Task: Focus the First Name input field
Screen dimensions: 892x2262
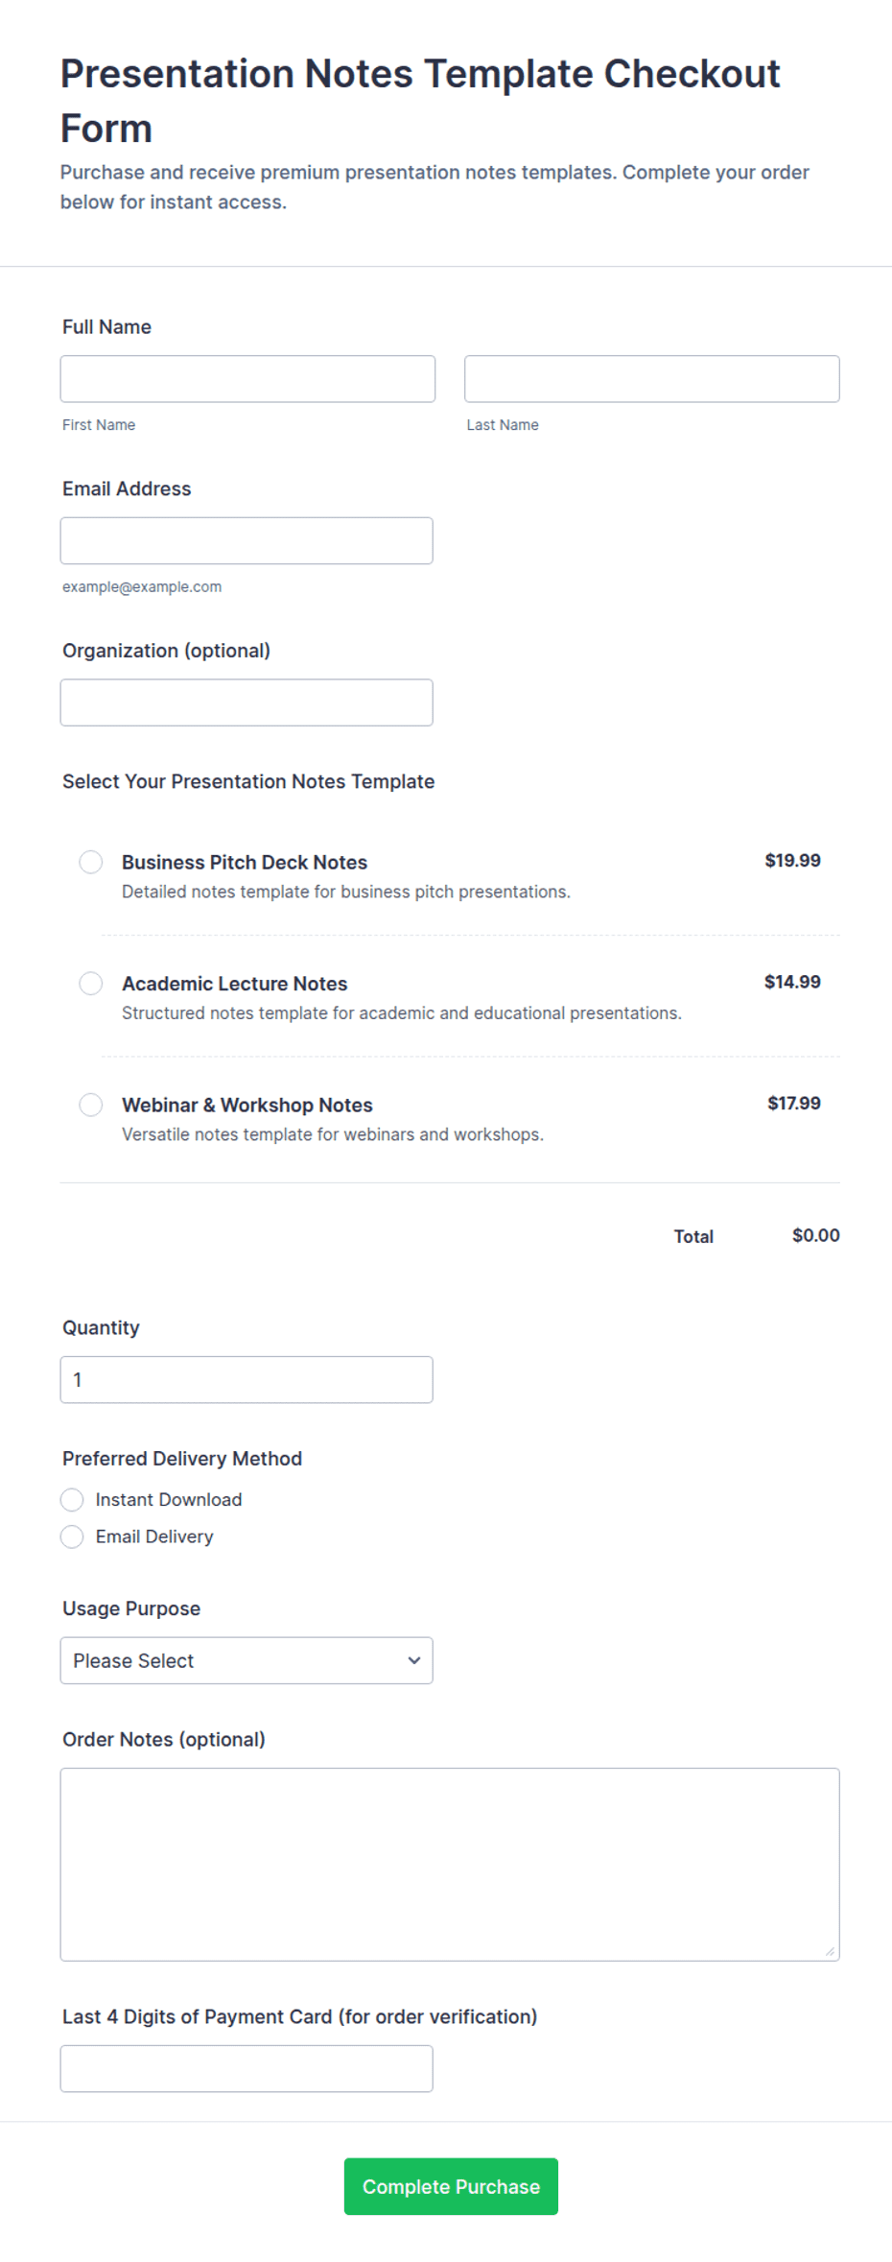Action: [247, 379]
